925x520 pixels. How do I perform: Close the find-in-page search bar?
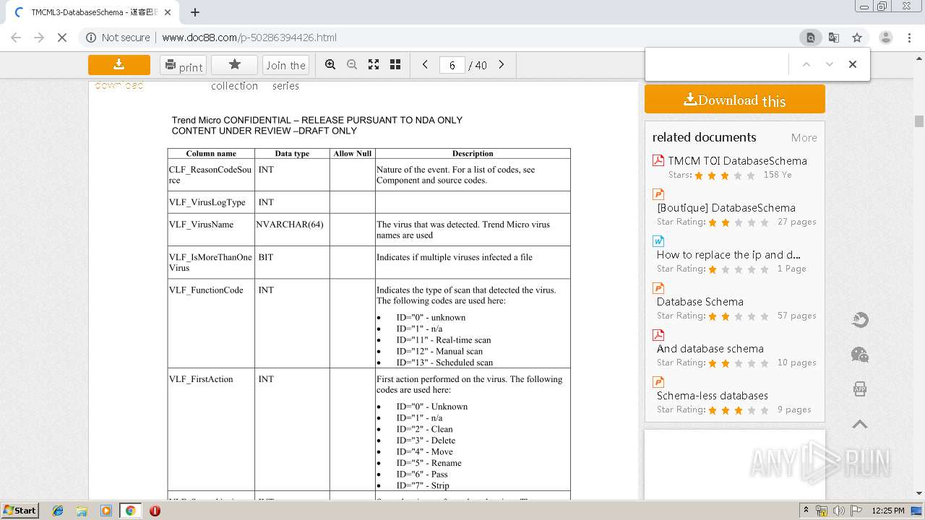click(x=853, y=64)
